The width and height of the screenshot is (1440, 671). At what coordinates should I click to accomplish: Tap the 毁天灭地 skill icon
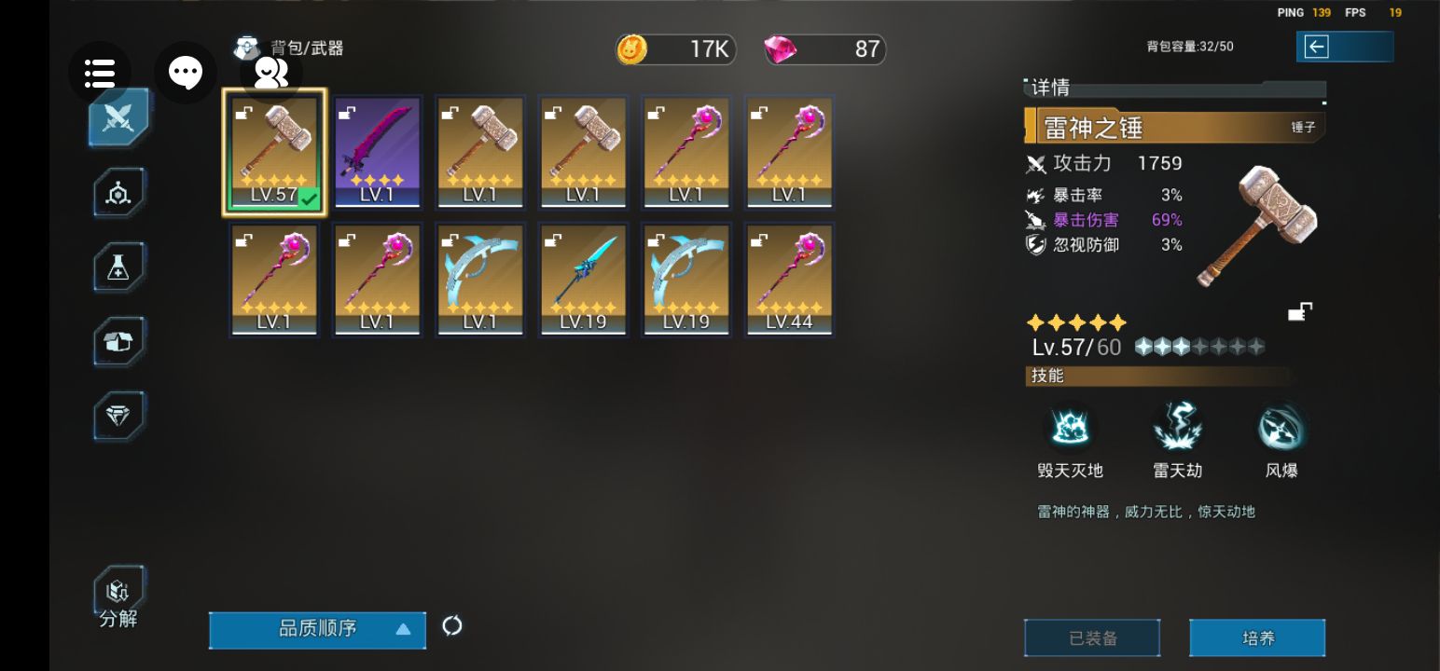pyautogui.click(x=1070, y=429)
